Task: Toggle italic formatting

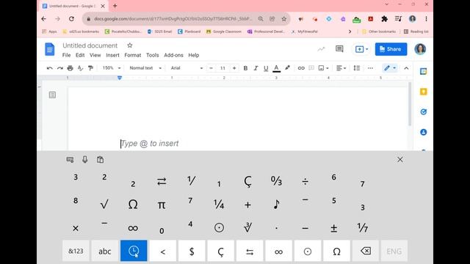Action: coord(256,68)
